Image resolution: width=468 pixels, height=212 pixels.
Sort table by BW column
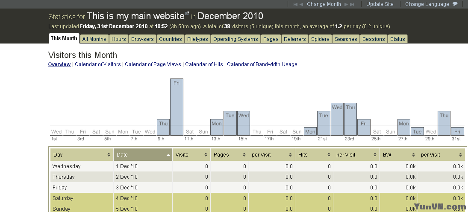click(399, 155)
